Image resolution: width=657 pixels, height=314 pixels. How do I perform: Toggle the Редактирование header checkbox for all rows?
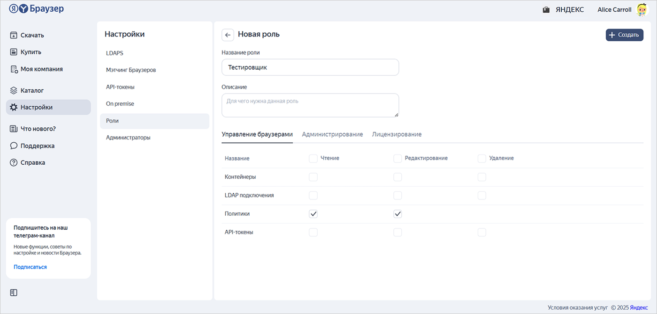397,158
